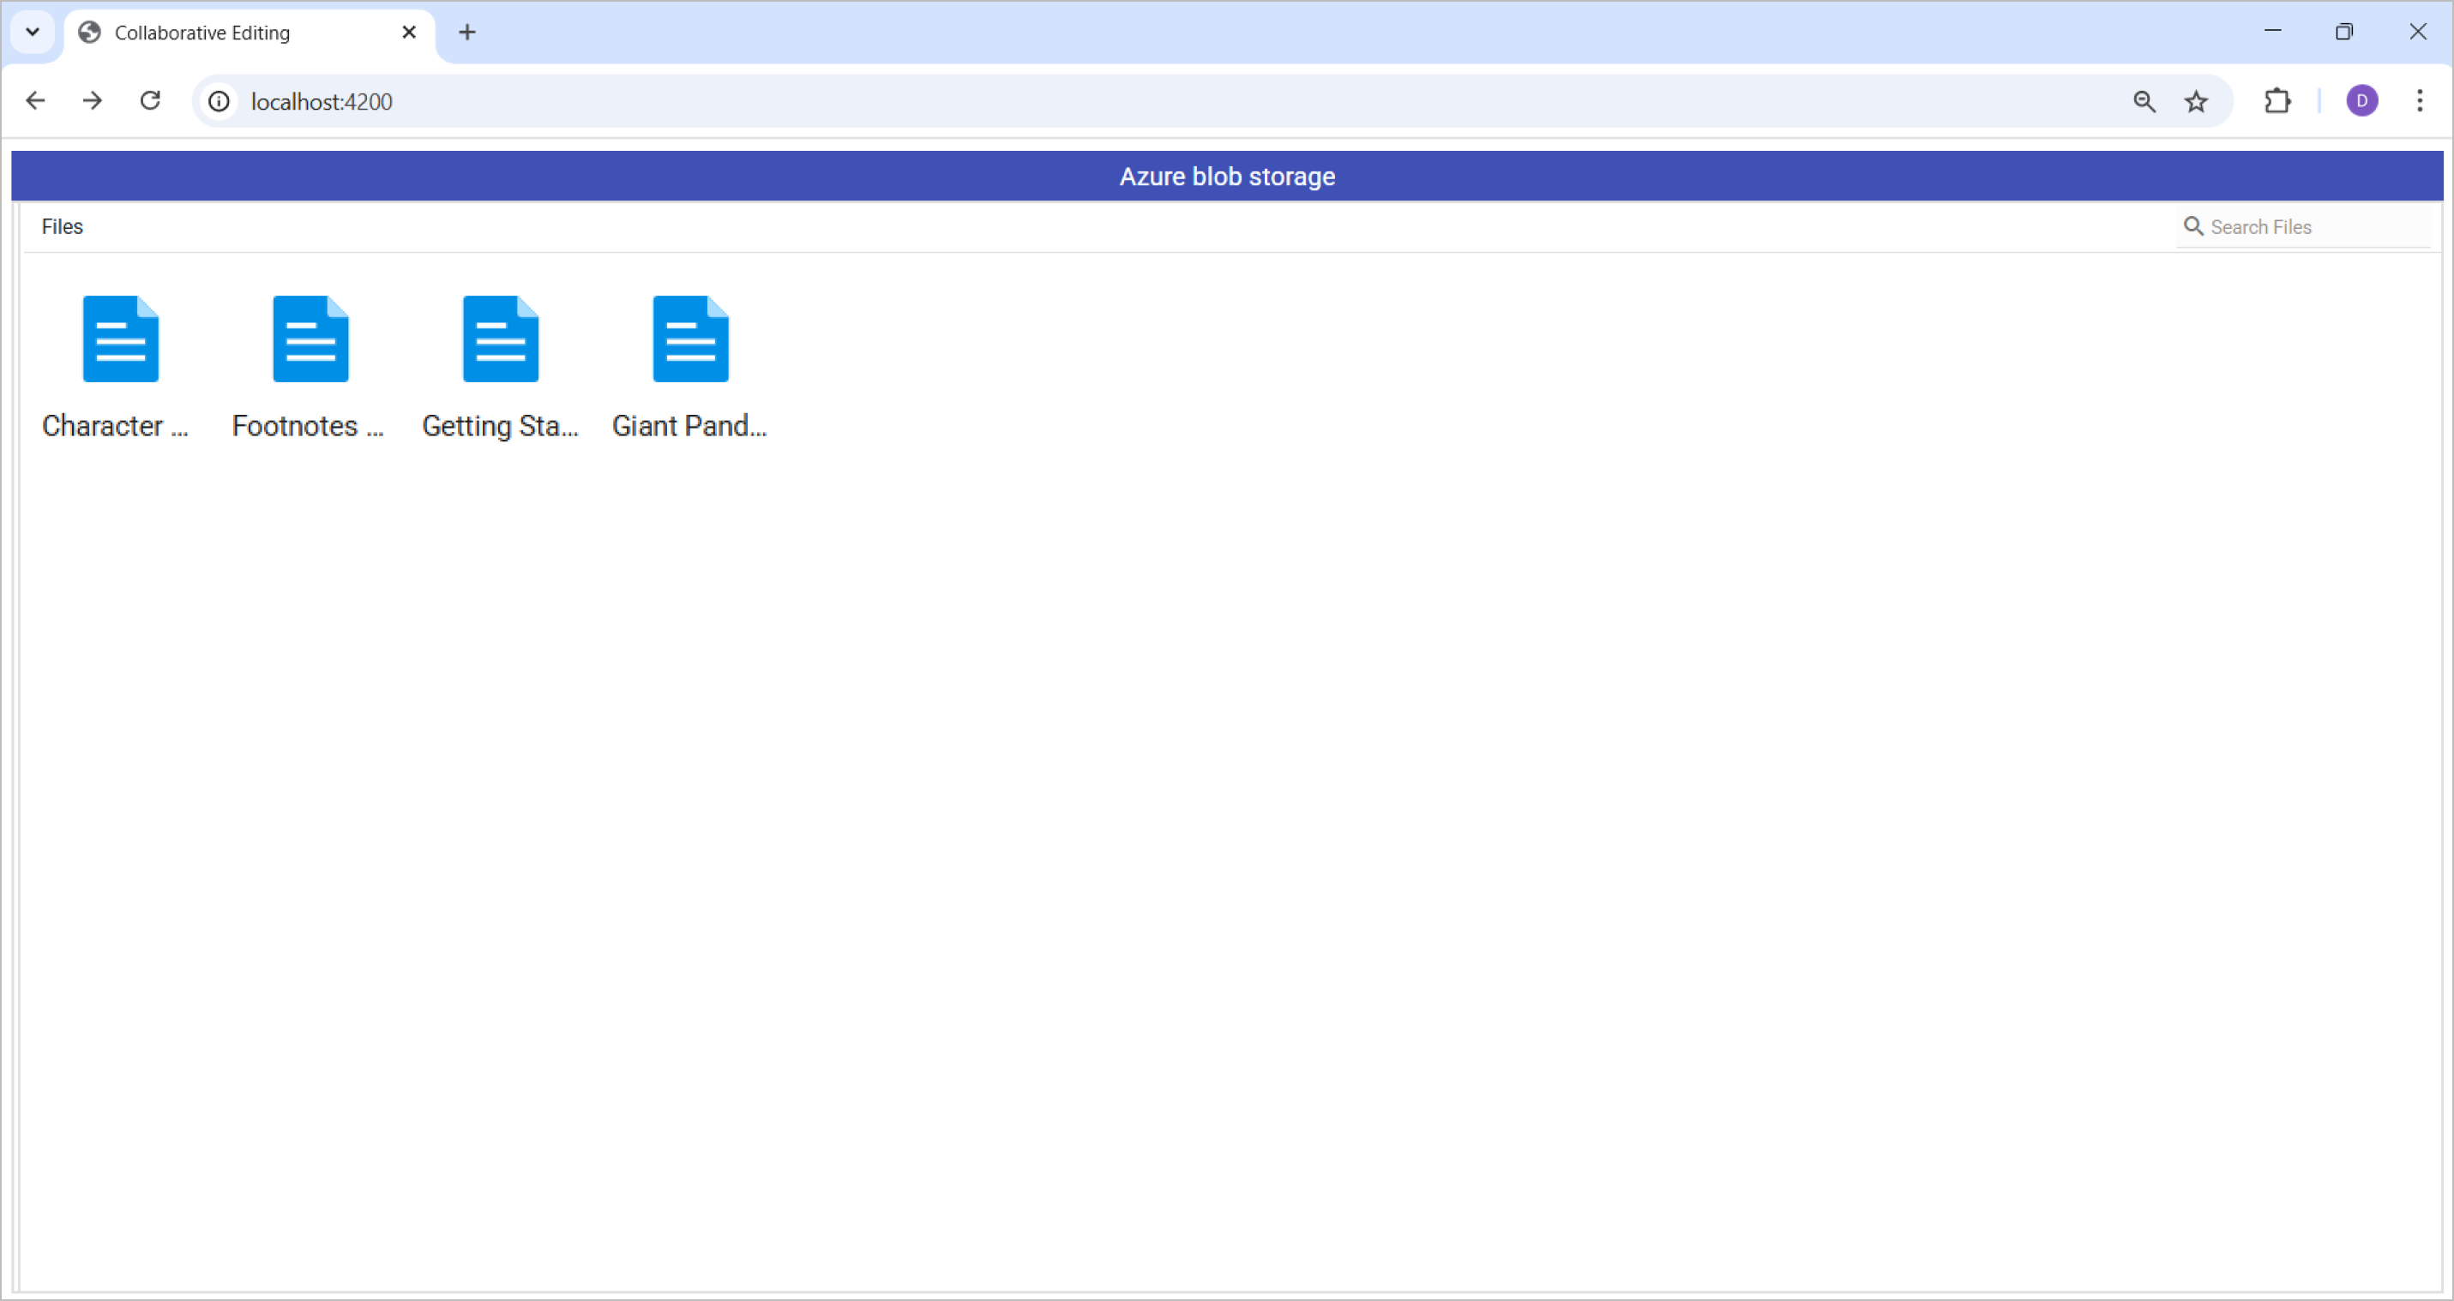The height and width of the screenshot is (1301, 2454).
Task: Click the browser zoom indicator icon
Action: point(2144,101)
